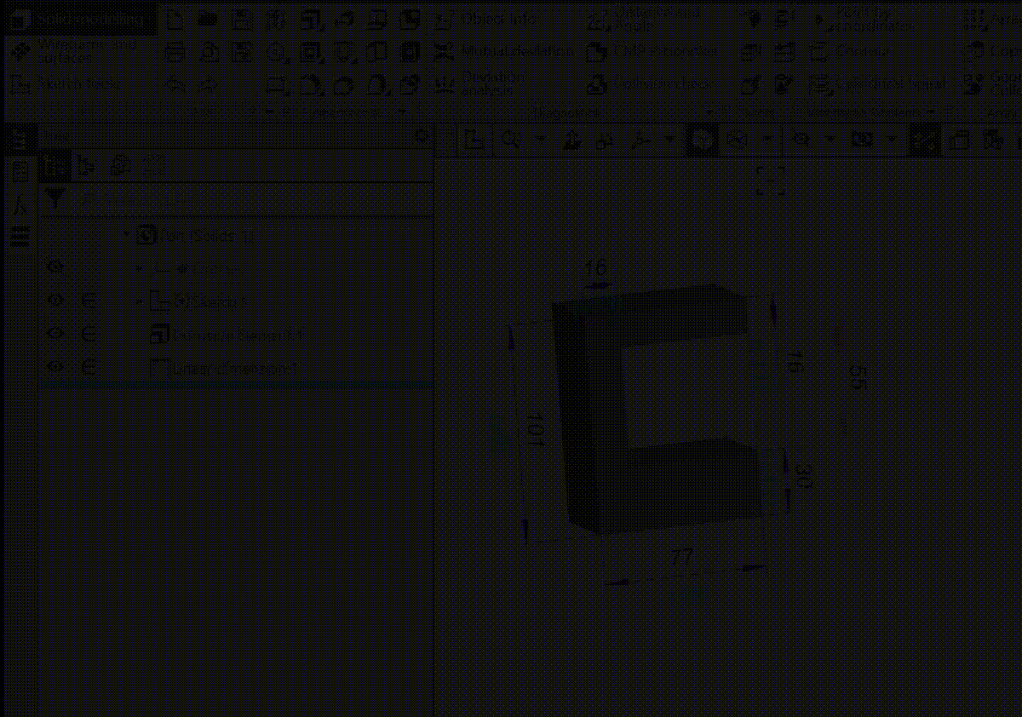The image size is (1022, 717).
Task: Click the Mutual deviation tool
Action: point(502,52)
